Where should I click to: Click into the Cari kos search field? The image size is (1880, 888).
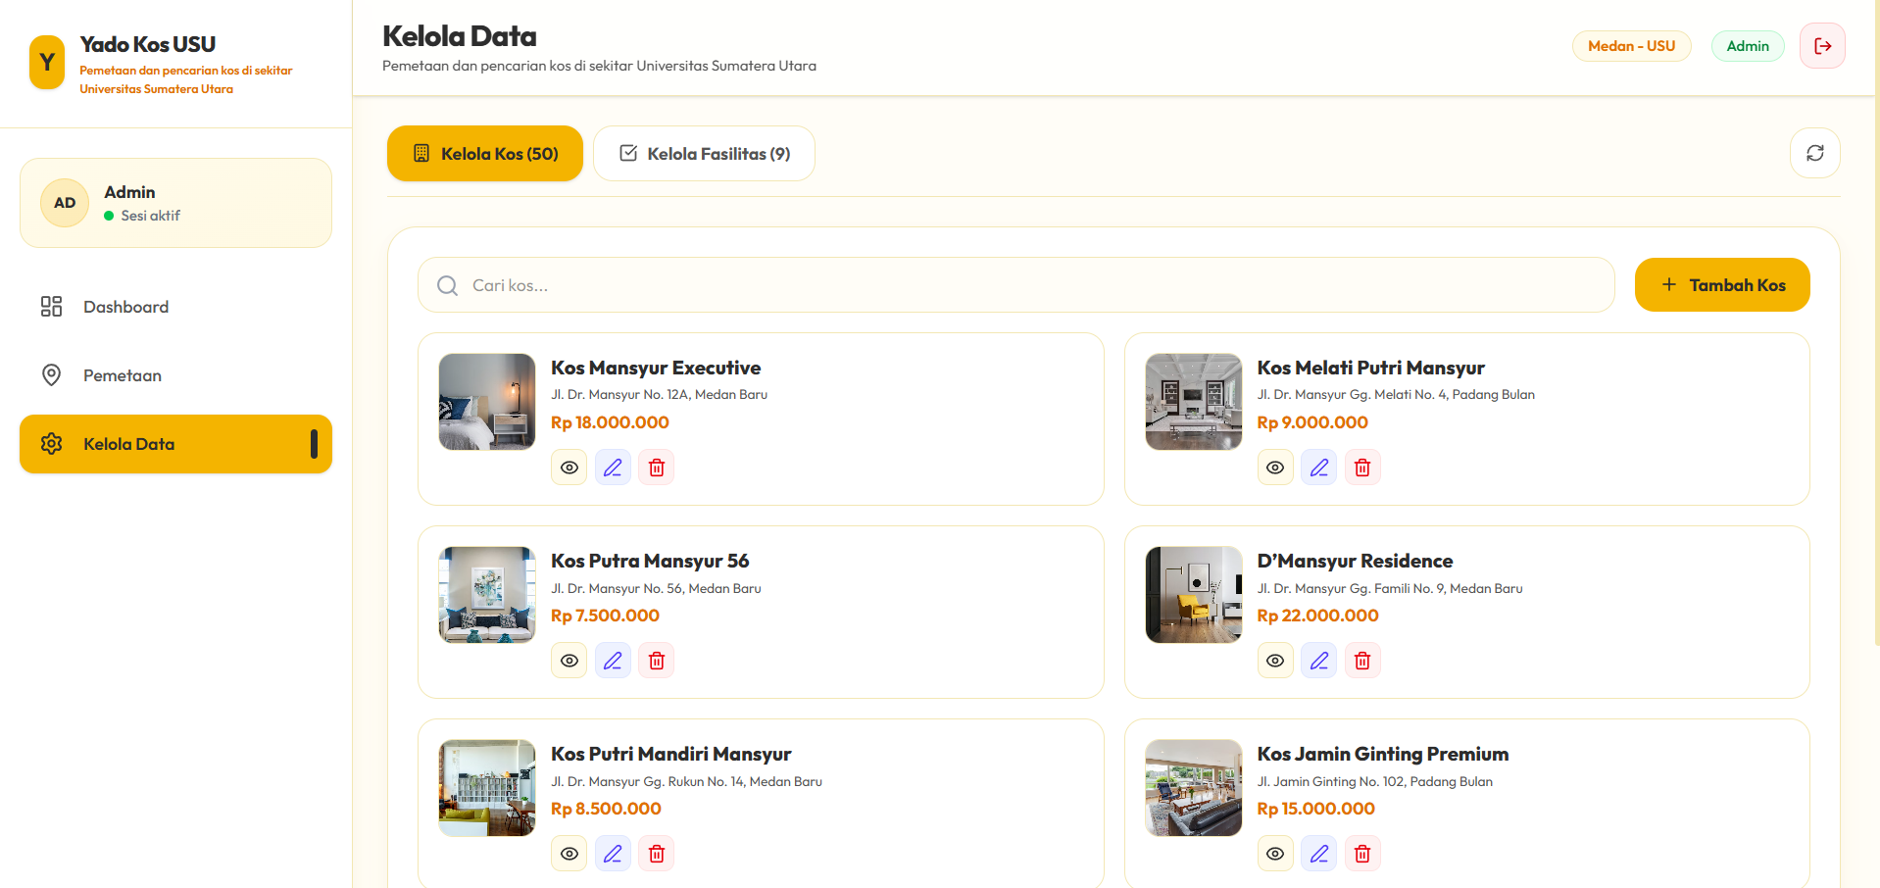(1016, 285)
